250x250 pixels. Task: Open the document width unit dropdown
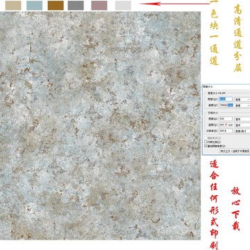pos(242,119)
